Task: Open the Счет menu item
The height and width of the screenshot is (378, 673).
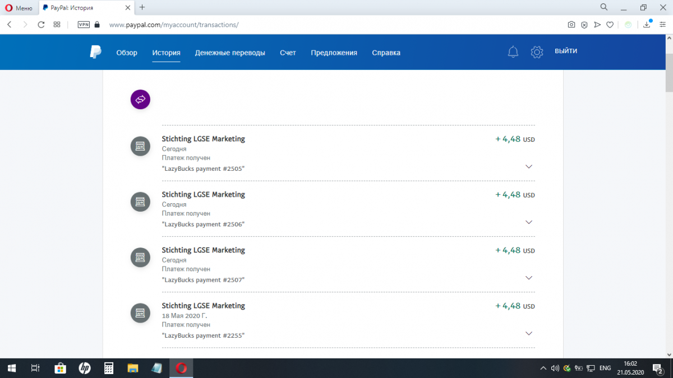Action: tap(288, 53)
